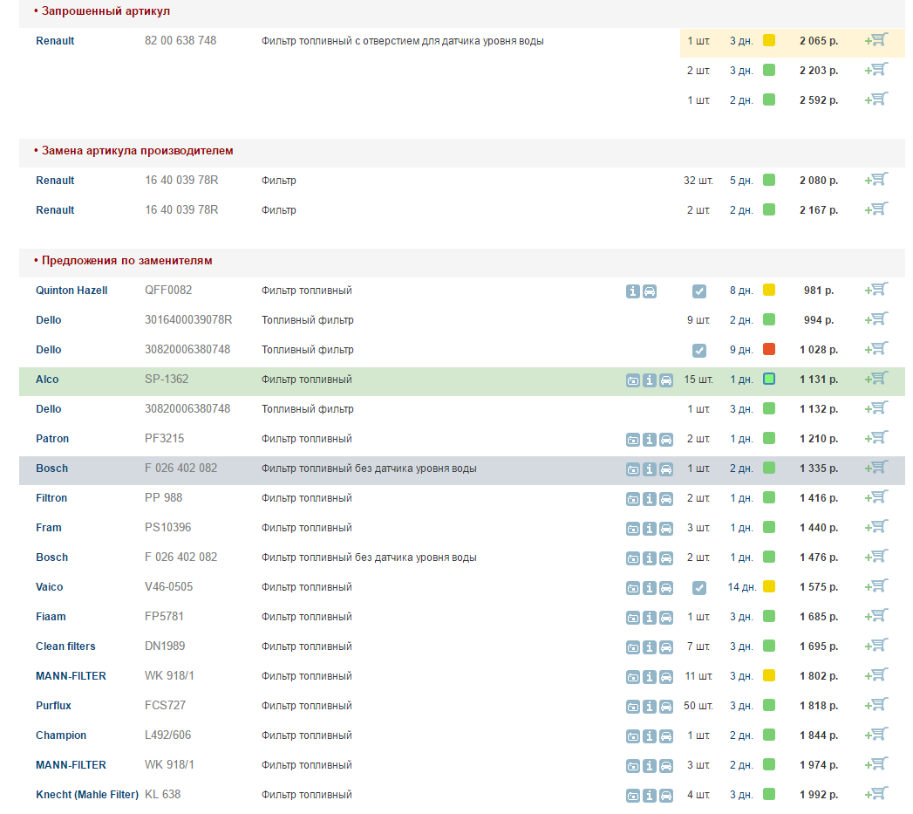
Task: Add Renault 2 167 р. filter to cart
Action: click(876, 209)
